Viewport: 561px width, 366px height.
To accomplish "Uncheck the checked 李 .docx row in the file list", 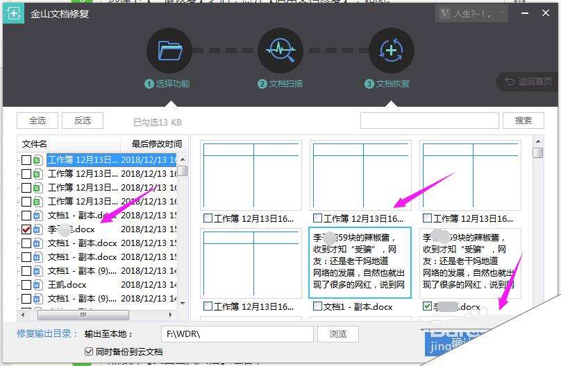I will point(26,229).
